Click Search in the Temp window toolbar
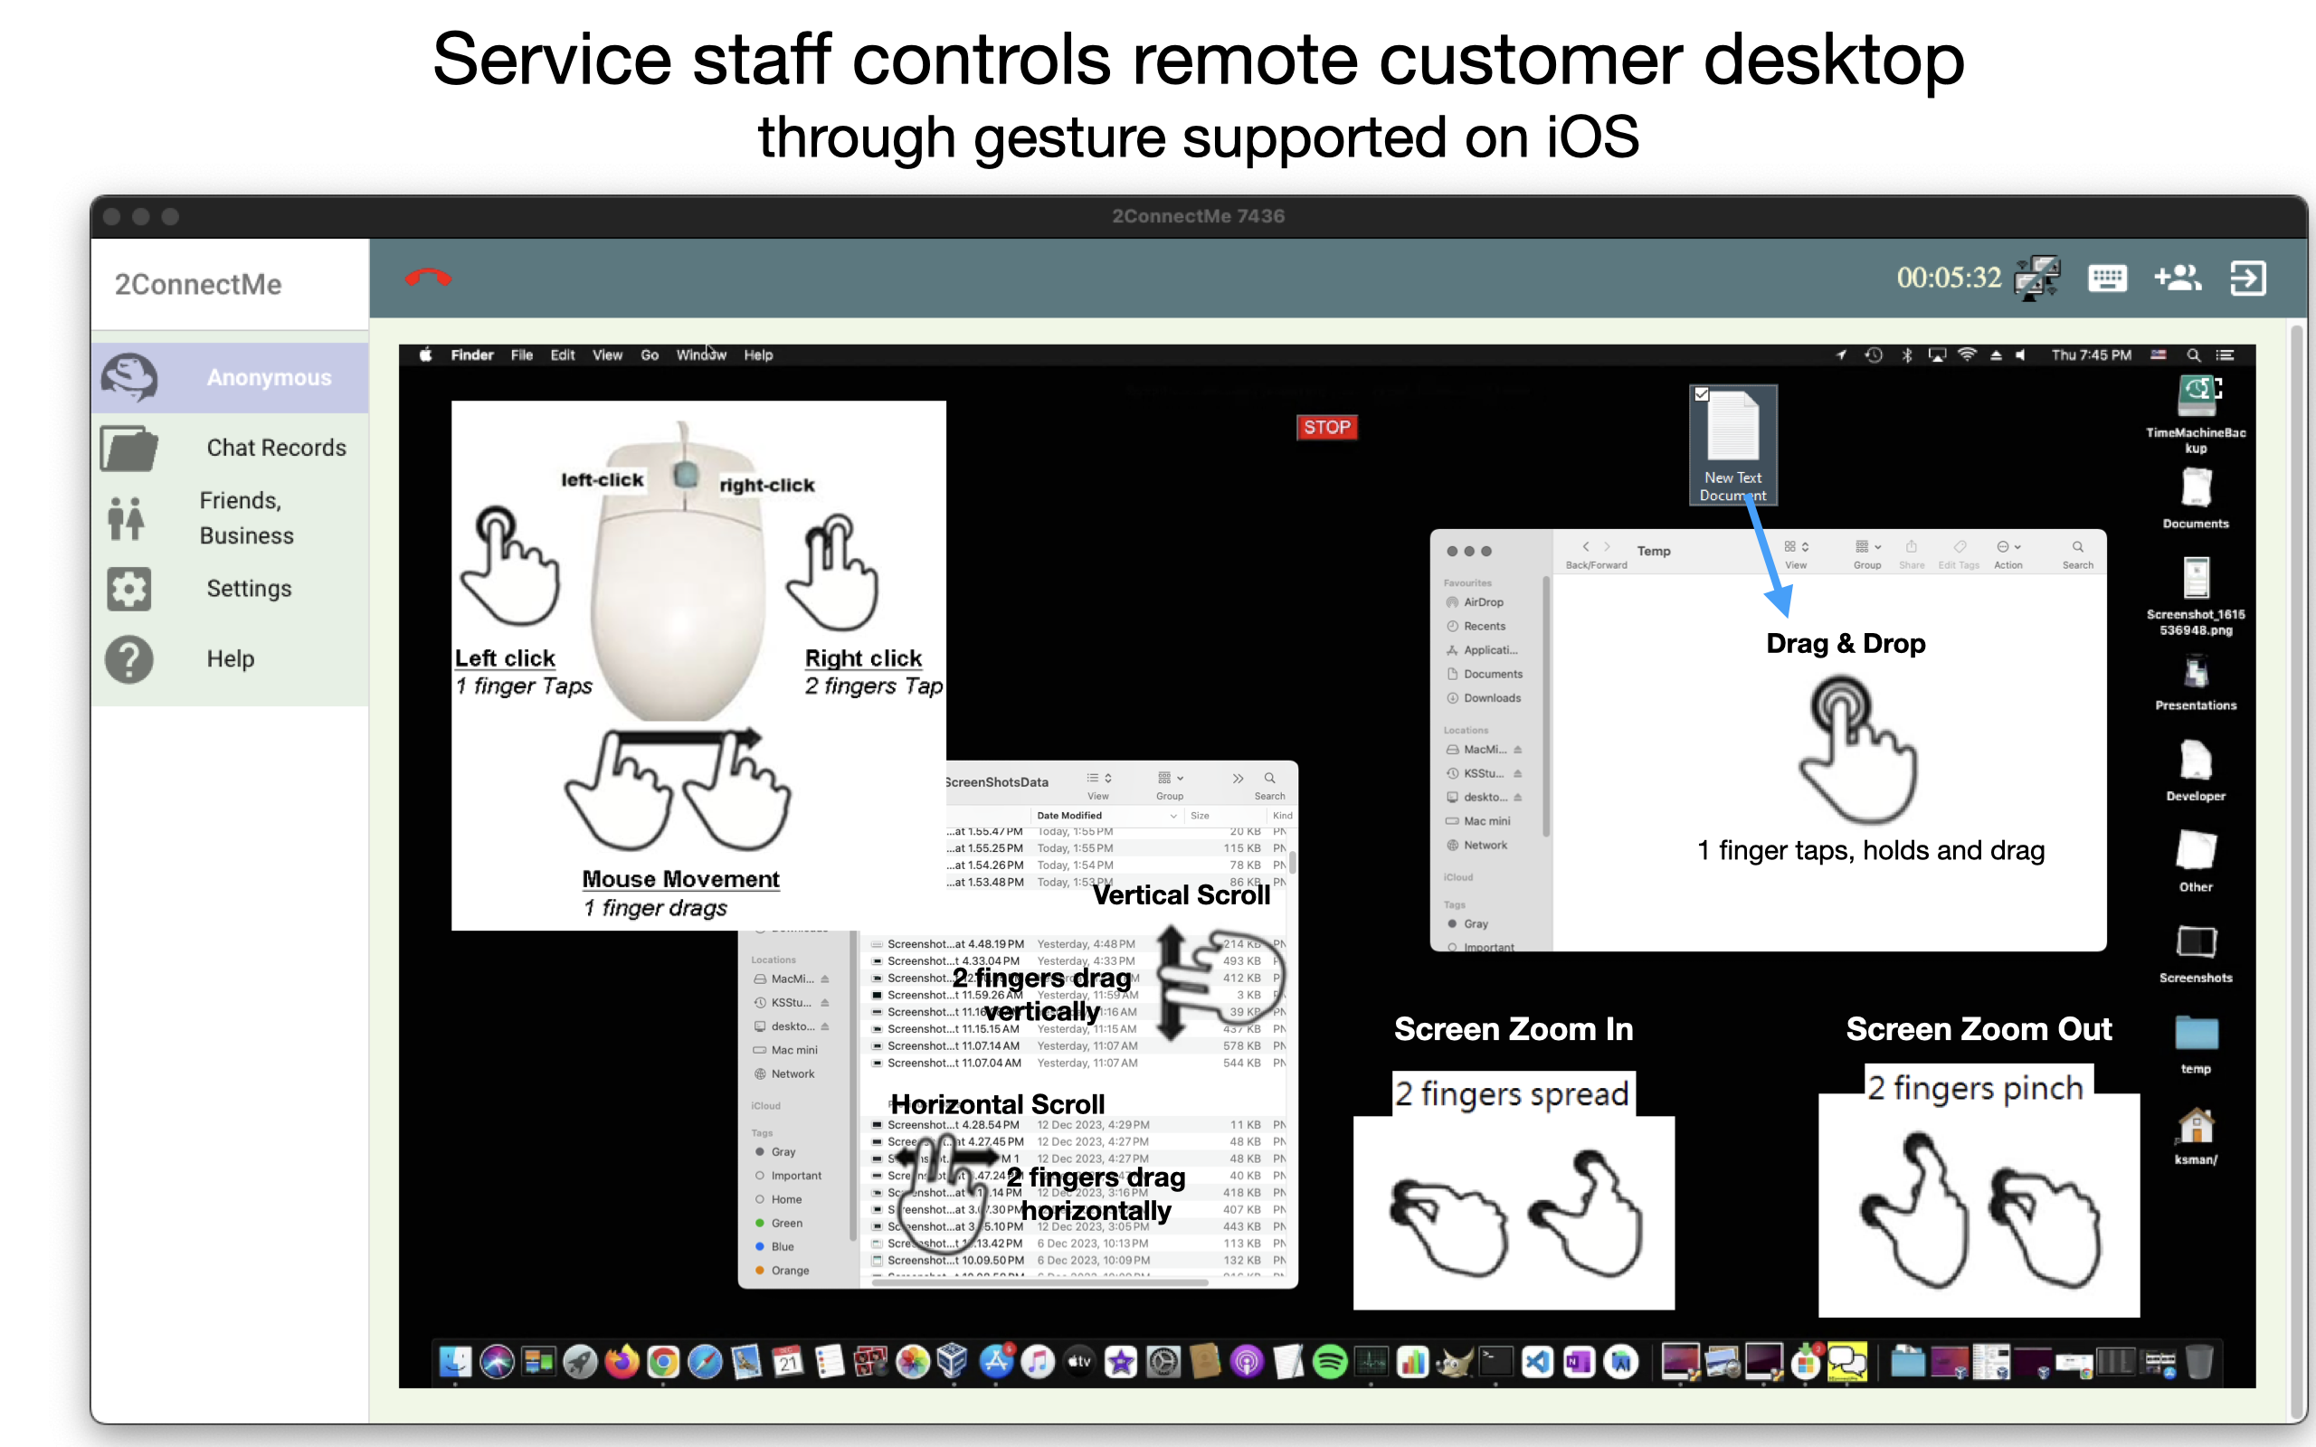 [x=2078, y=553]
